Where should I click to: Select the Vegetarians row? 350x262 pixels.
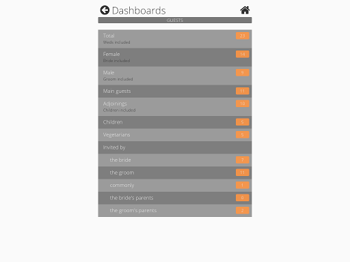[x=175, y=135]
